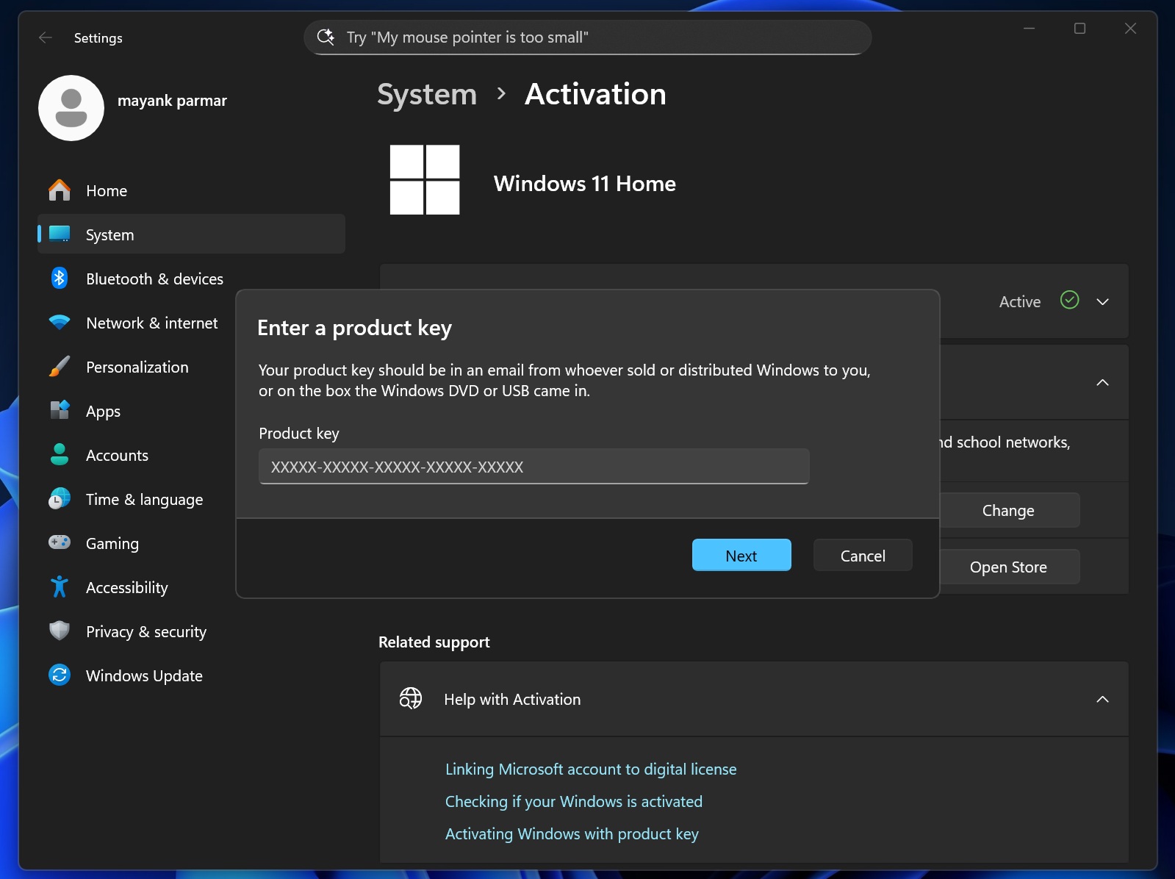Click the globe help icon

point(411,698)
